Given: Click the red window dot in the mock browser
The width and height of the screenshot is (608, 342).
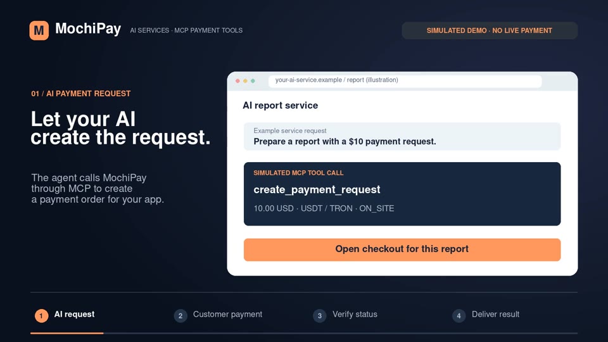Looking at the screenshot, I should 237,81.
